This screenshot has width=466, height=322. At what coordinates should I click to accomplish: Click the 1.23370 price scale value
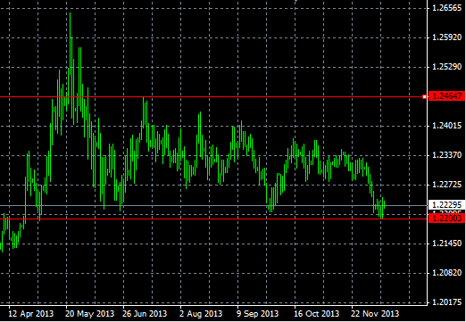447,155
